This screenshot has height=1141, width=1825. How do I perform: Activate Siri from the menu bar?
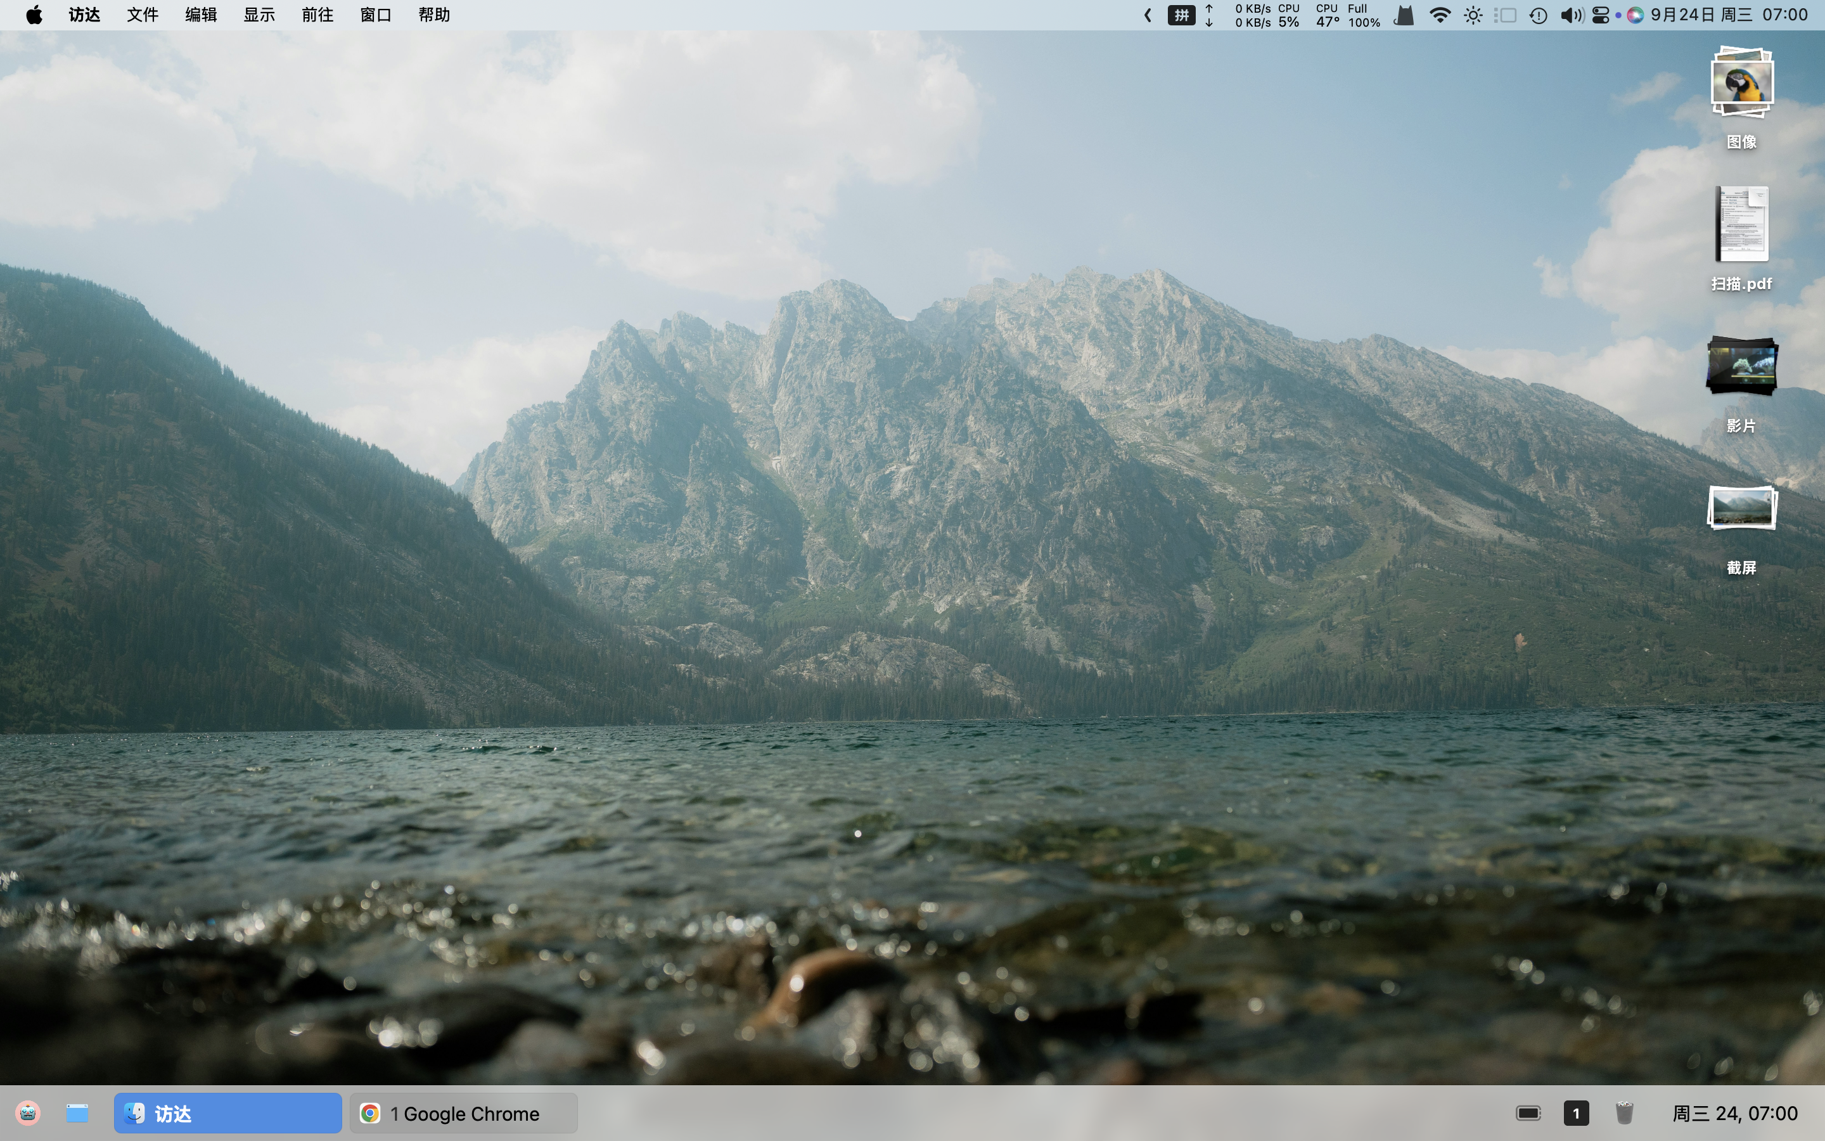[x=1635, y=15]
